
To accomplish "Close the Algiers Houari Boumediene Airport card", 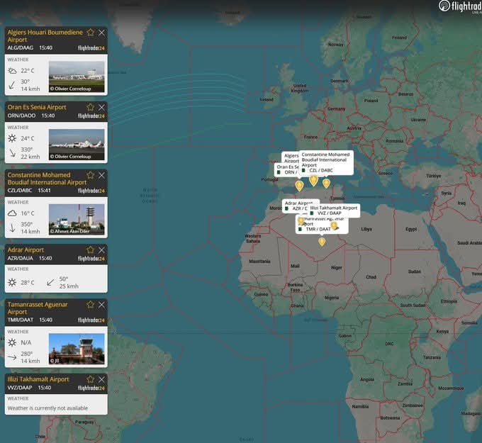I will [101, 33].
